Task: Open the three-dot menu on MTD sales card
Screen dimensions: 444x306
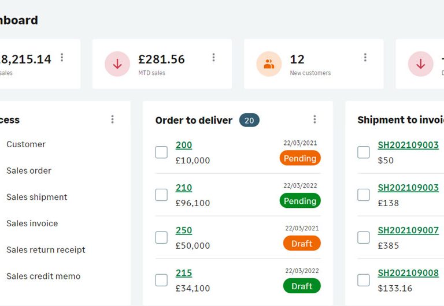Action: tap(213, 57)
